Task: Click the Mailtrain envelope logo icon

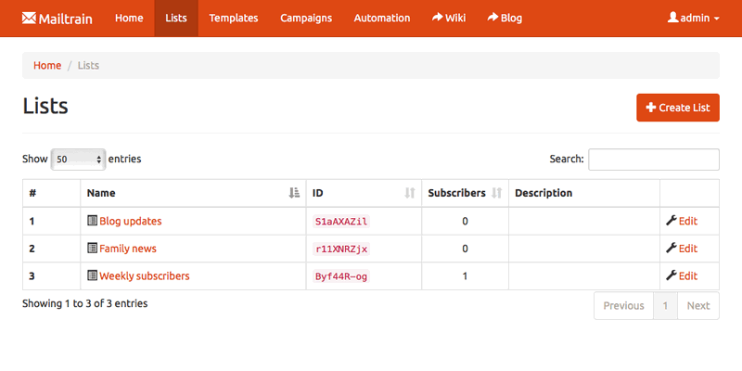Action: pyautogui.click(x=29, y=18)
